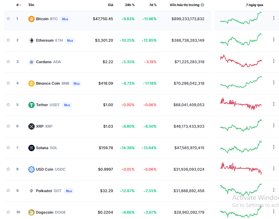The height and width of the screenshot is (219, 279).
Task: Click Solana 24h change 14.38%
Action: (127, 148)
